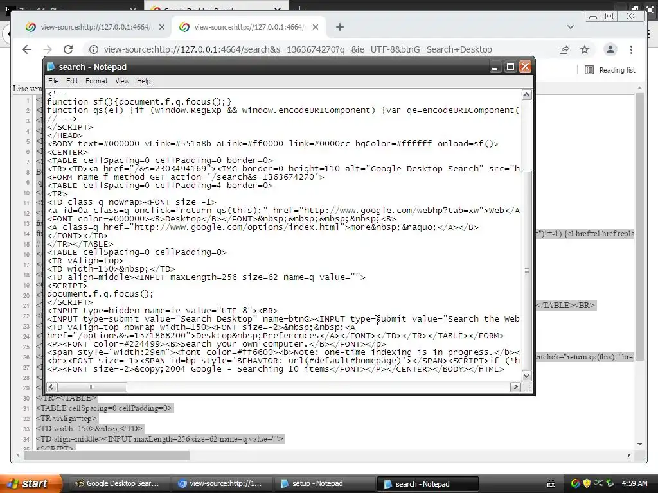Open the Windows Start menu
Viewport: 658px width, 493px height.
point(30,484)
